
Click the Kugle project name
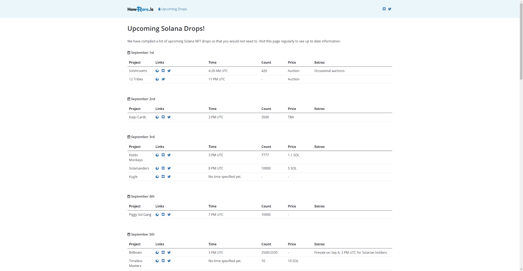tap(133, 177)
